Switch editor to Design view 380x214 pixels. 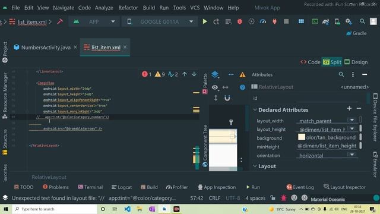tap(356, 62)
